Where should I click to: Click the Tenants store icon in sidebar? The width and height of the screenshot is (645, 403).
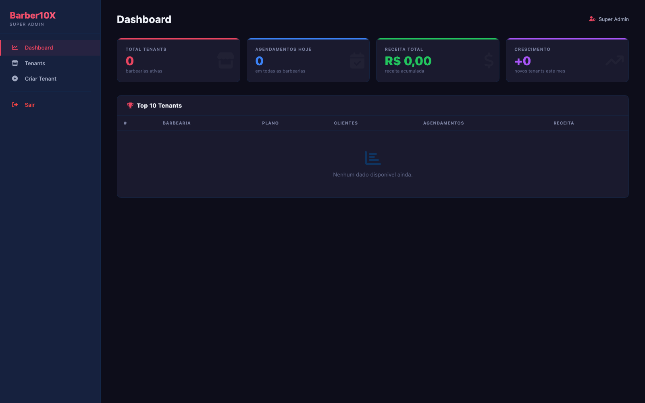[x=15, y=63]
